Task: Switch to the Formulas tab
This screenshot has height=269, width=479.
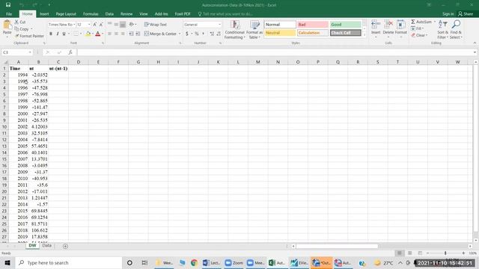Action: [91, 14]
